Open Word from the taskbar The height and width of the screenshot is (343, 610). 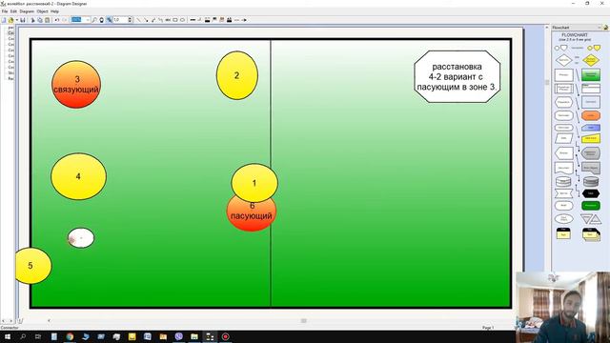tap(148, 336)
